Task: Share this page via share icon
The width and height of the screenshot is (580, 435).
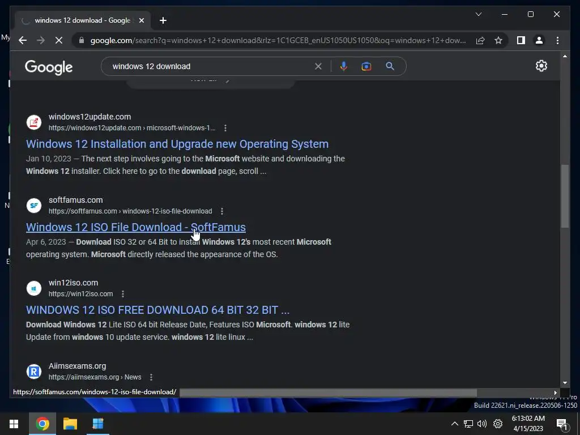Action: coord(480,40)
